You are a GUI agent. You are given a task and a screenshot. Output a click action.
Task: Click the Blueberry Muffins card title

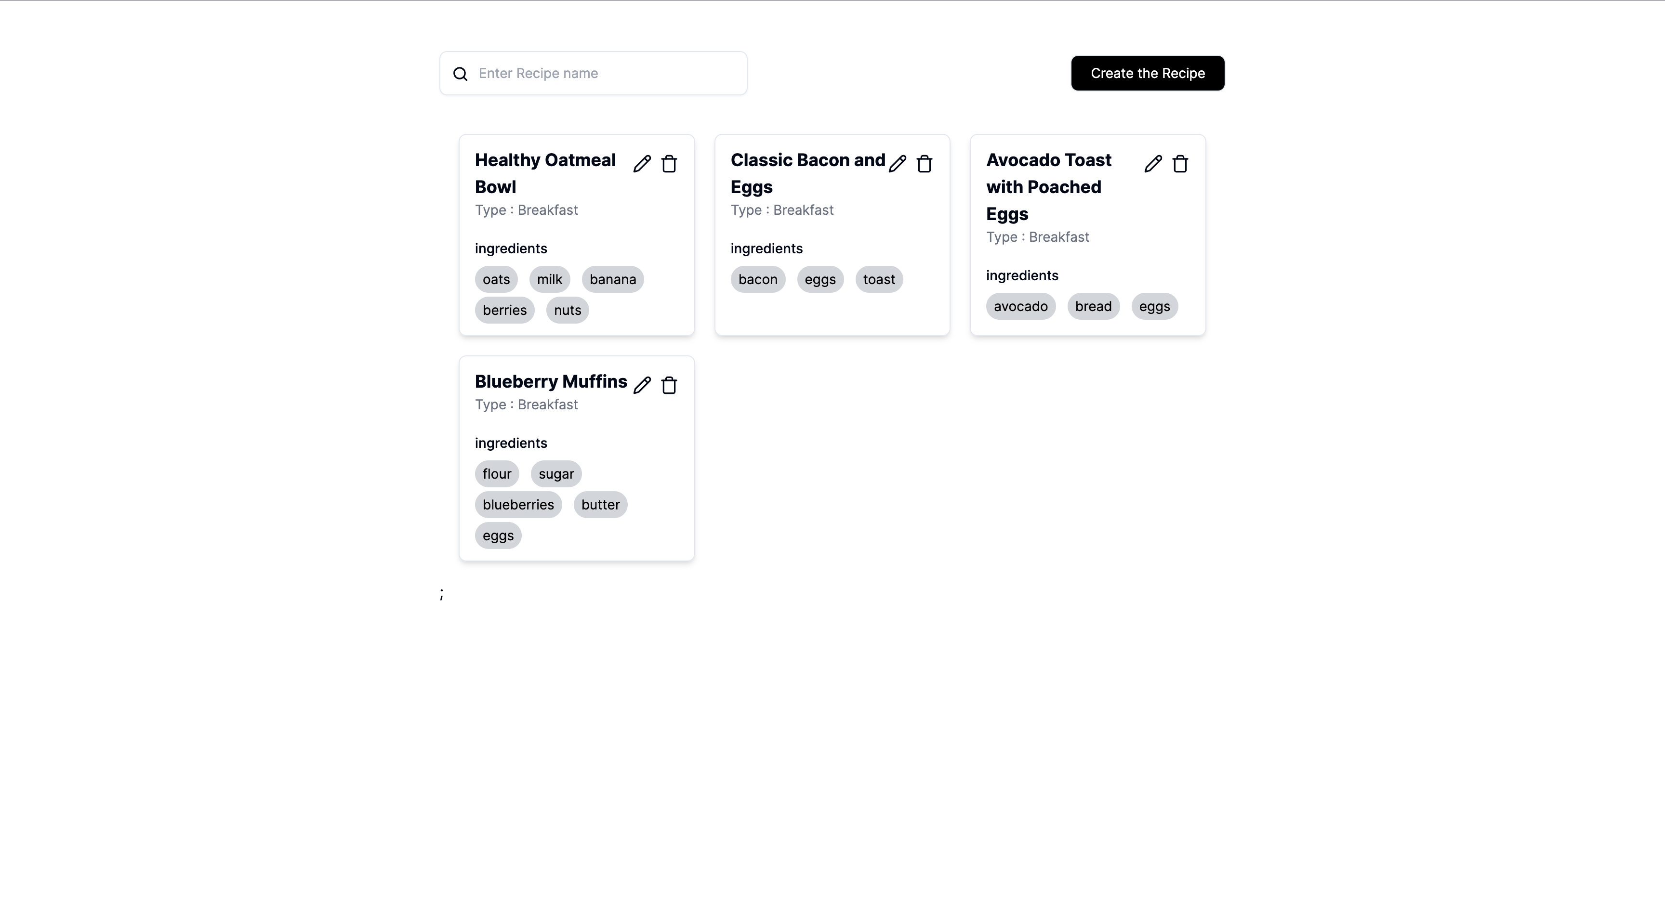coord(551,381)
